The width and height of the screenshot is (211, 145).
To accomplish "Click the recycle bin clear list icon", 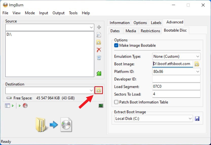I will 99,58.
